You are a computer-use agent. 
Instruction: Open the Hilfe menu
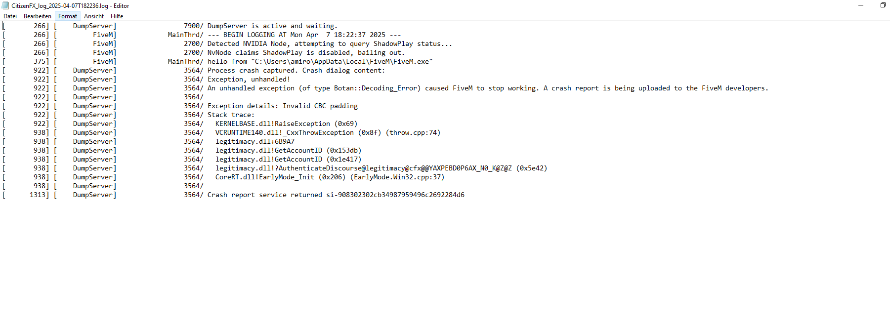click(117, 16)
